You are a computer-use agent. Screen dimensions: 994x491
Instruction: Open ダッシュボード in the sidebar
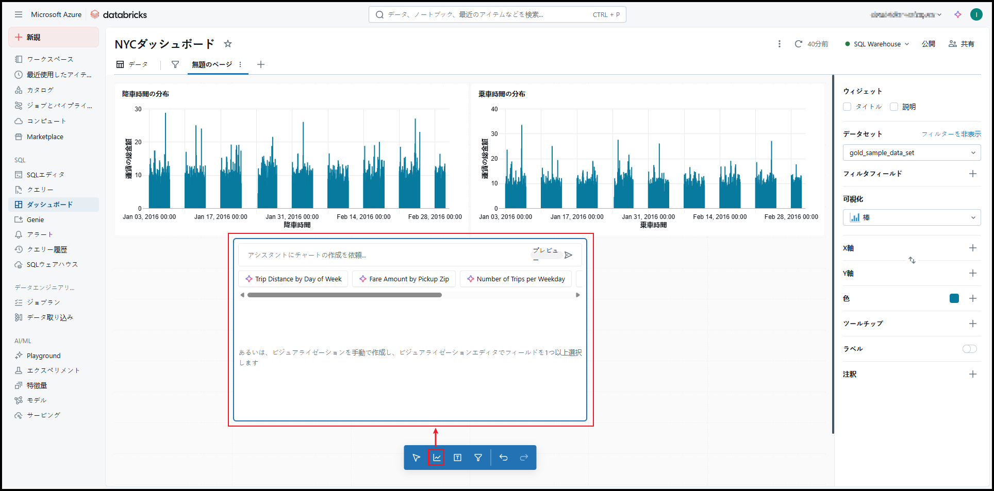tap(49, 205)
